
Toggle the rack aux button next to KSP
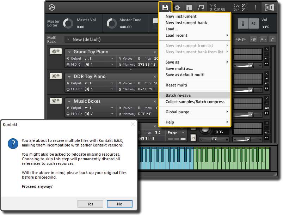264,39
